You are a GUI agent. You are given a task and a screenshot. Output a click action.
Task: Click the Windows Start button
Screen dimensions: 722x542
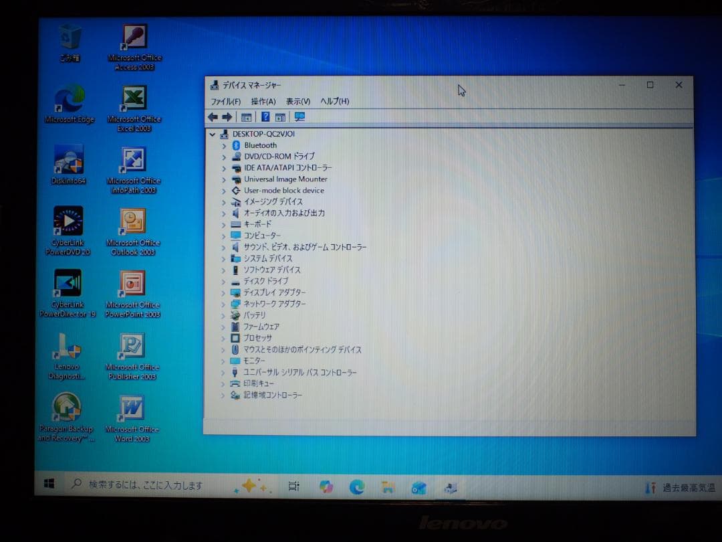tap(49, 484)
